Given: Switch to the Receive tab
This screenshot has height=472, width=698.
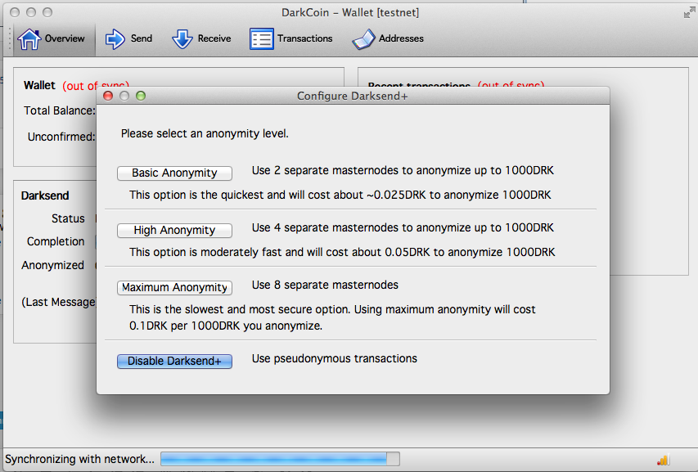Looking at the screenshot, I should pyautogui.click(x=201, y=39).
